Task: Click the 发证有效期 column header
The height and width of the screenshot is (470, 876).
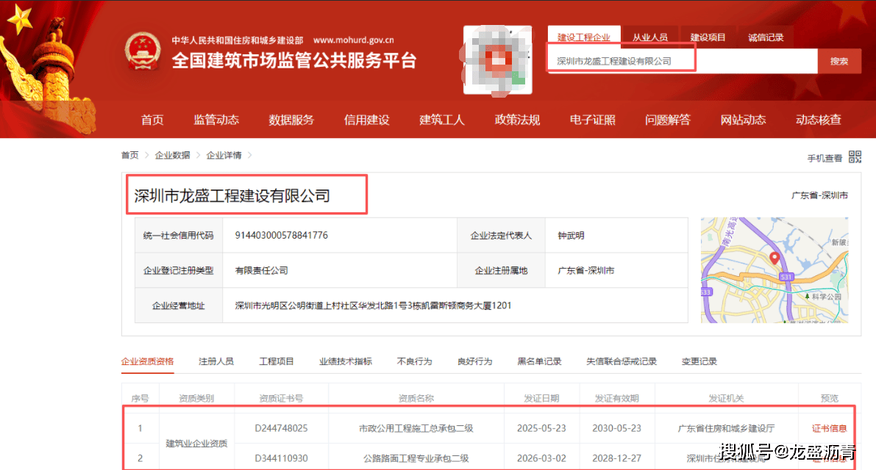Action: 617,398
